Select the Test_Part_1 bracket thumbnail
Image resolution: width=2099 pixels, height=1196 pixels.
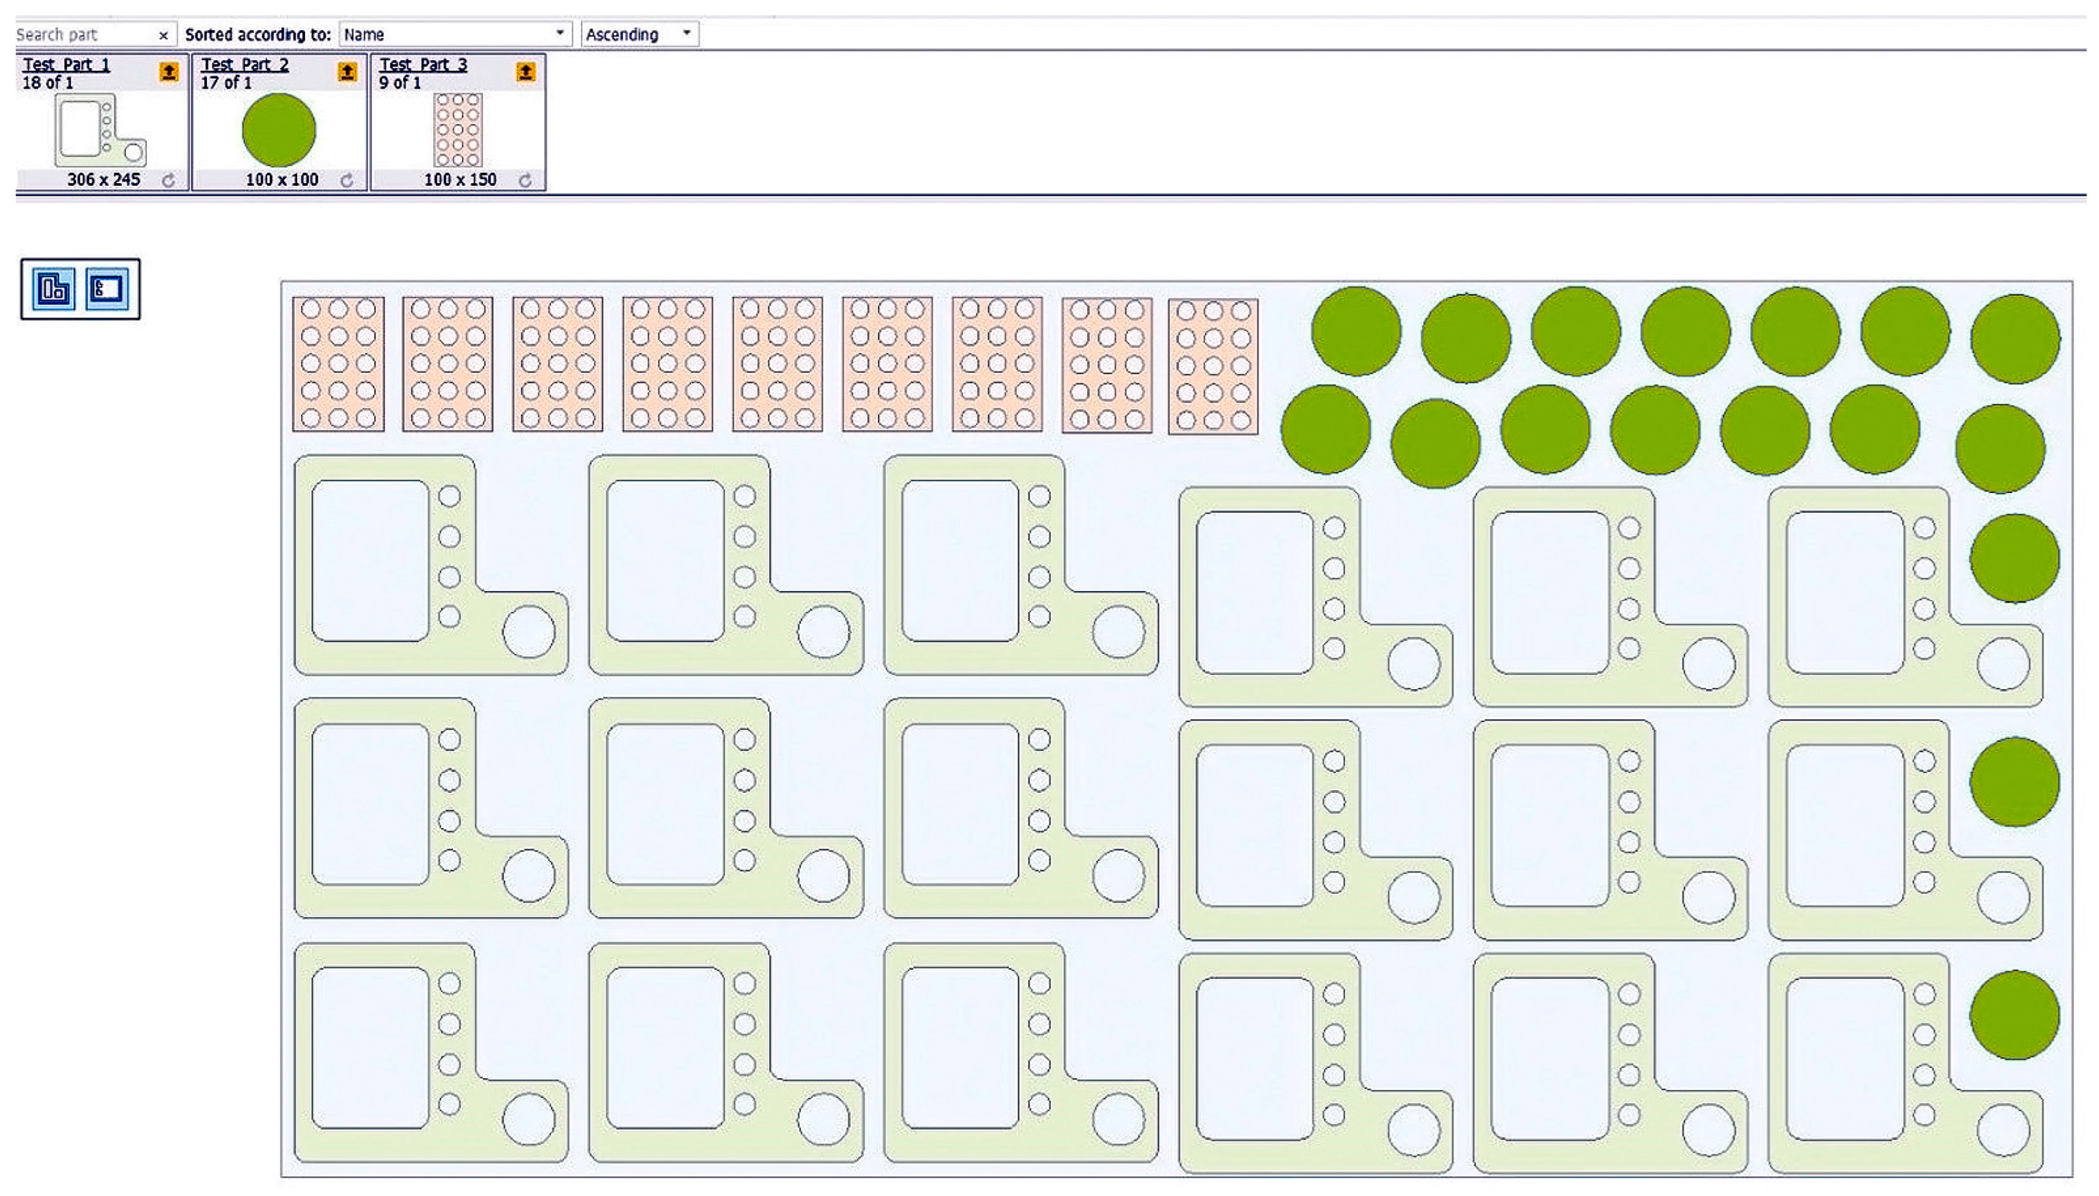tap(100, 130)
